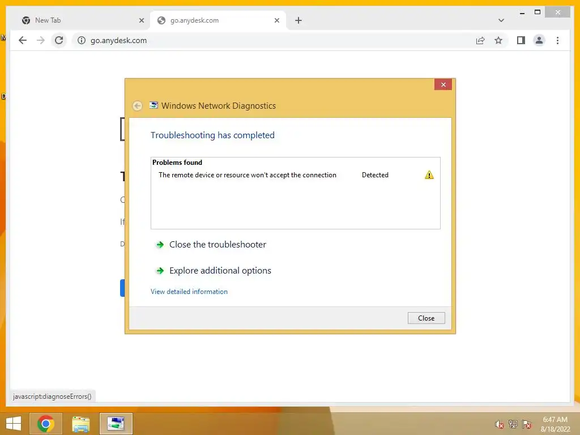580x435 pixels.
Task: Select Network Diagnostics taskbar item
Action: click(x=116, y=424)
